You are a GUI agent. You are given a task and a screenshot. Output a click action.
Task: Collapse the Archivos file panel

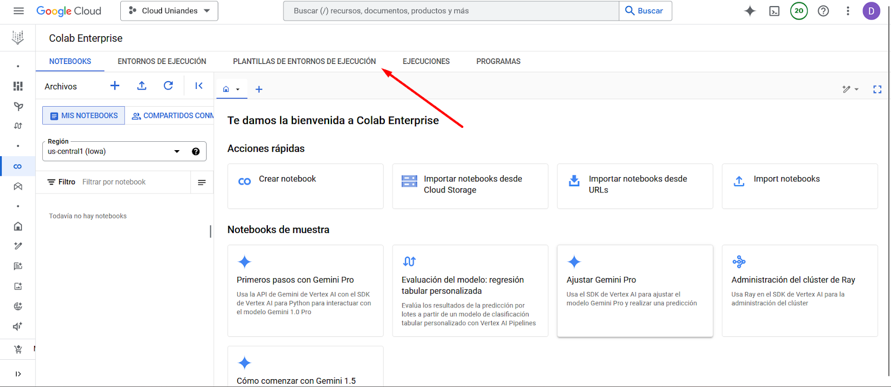[x=199, y=86]
